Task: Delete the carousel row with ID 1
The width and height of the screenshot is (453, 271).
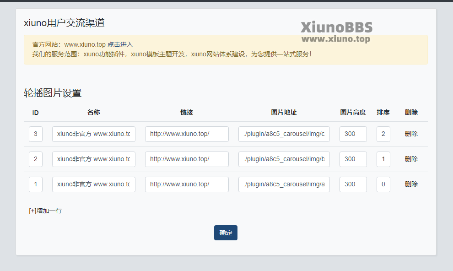Action: [411, 184]
